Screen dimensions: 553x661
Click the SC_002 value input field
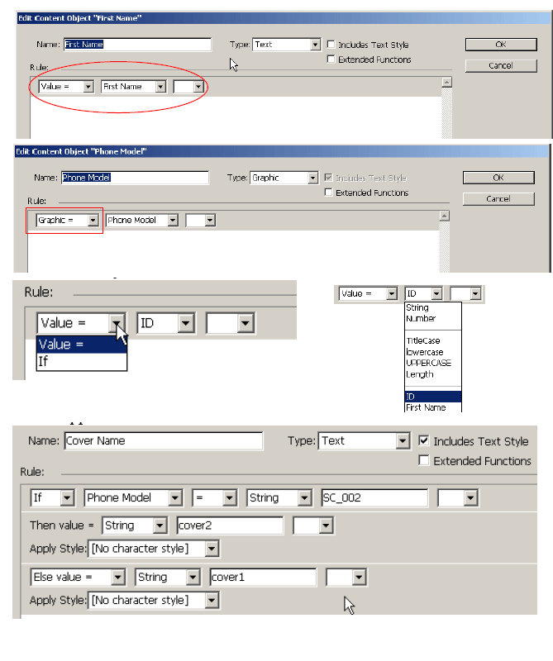coord(374,498)
